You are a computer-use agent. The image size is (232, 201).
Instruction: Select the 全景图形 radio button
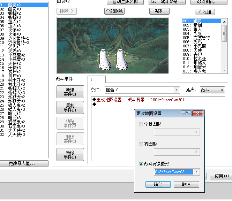pyautogui.click(x=141, y=124)
